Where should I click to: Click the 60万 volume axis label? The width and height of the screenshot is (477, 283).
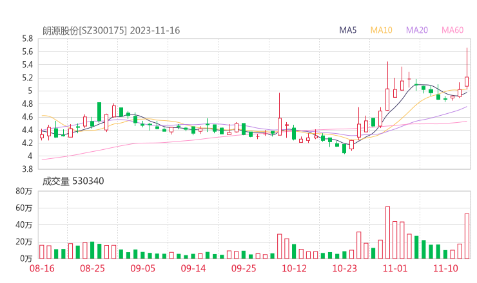24,208
